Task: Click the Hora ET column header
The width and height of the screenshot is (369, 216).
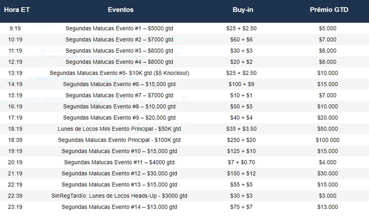Action: point(16,10)
